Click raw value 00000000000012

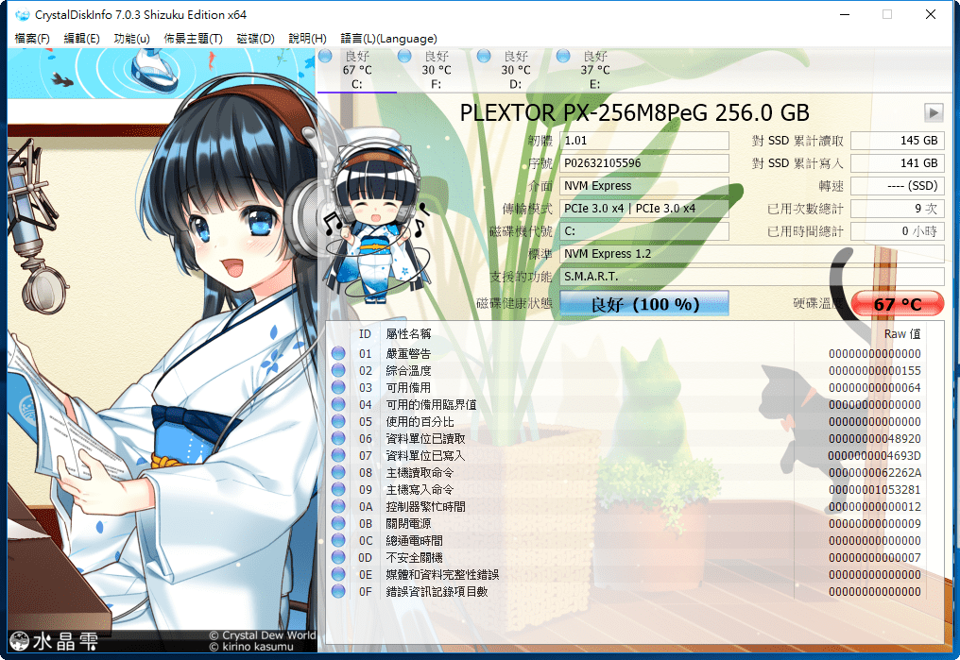(875, 506)
